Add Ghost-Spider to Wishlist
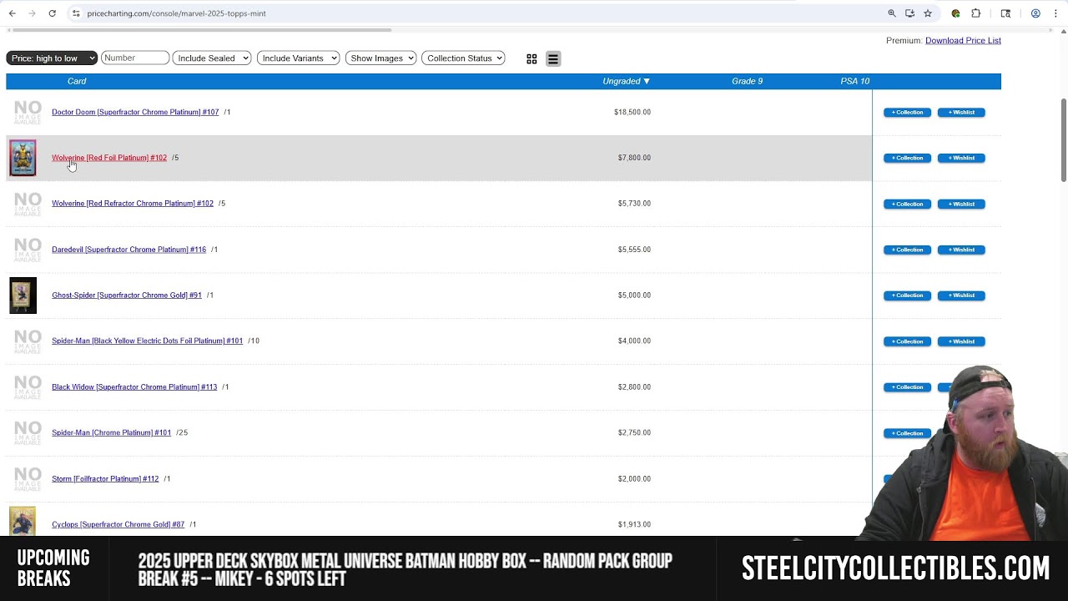 coord(961,295)
